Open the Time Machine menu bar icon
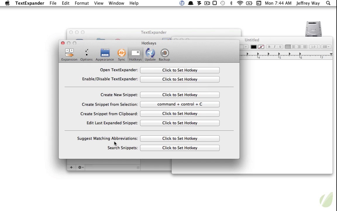 (223, 3)
